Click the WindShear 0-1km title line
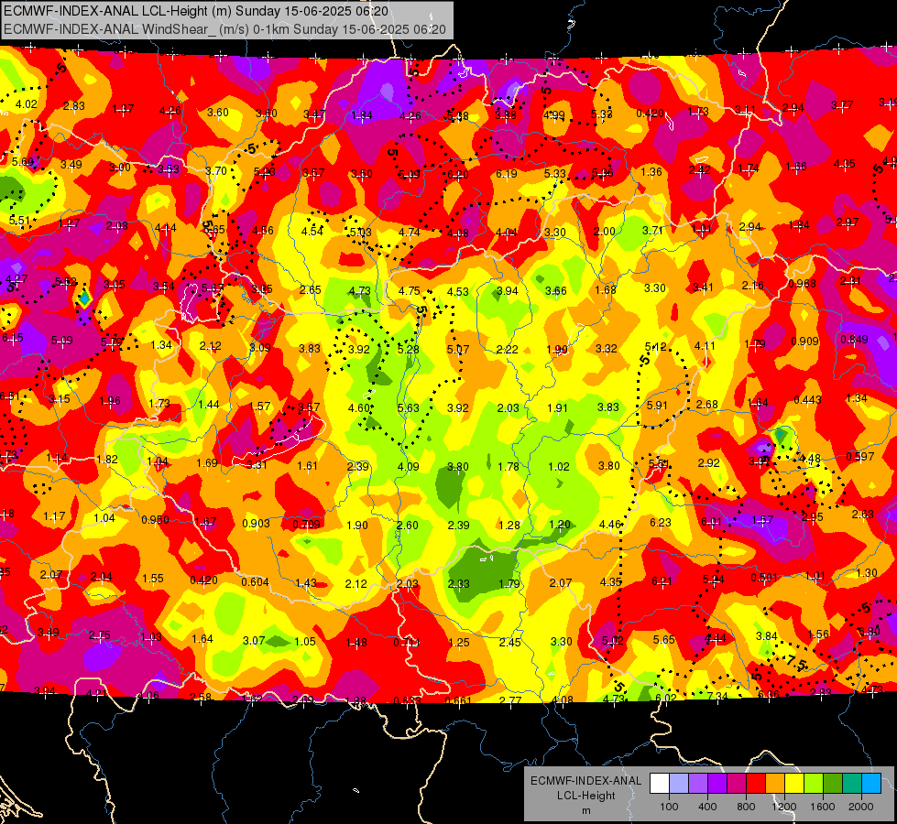The height and width of the screenshot is (824, 897). 224,29
